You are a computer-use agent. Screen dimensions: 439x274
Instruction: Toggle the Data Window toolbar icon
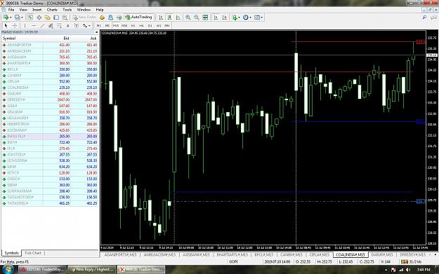coord(39,18)
